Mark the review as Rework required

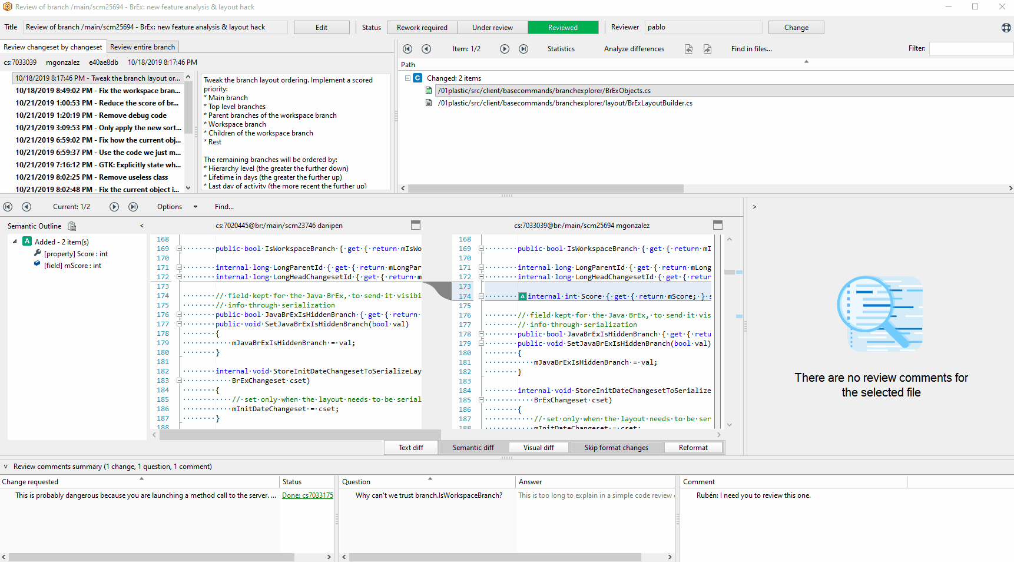point(422,27)
